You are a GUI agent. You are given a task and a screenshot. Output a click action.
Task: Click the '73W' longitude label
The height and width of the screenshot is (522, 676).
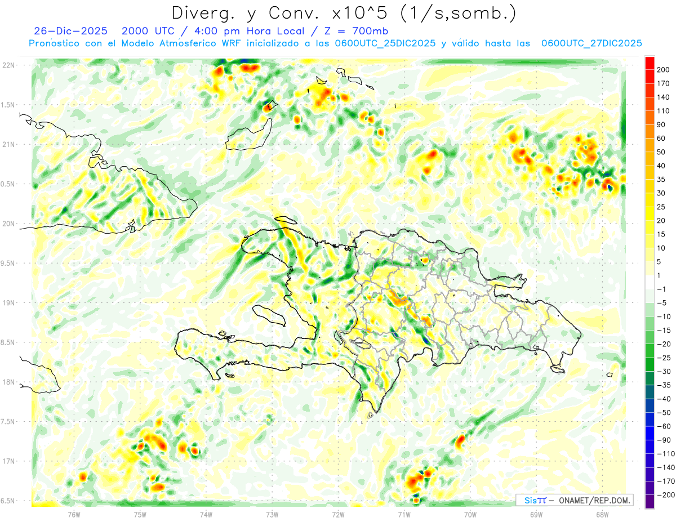(272, 514)
